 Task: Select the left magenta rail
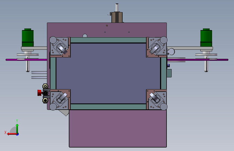coord(26,60)
